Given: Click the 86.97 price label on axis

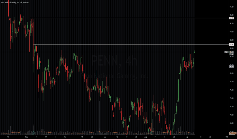Looking at the screenshot, I should [x=231, y=44].
